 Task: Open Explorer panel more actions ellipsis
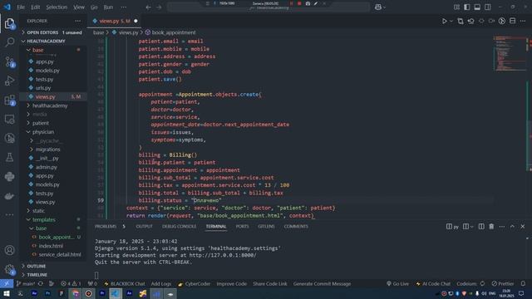(x=77, y=21)
